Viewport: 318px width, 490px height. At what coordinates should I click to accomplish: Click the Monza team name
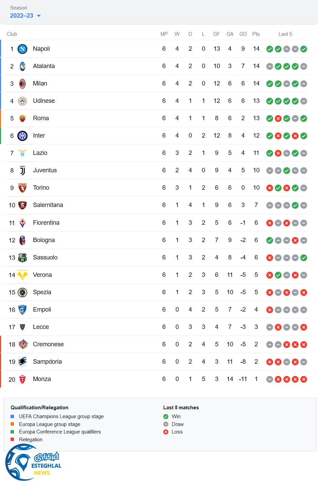point(42,379)
